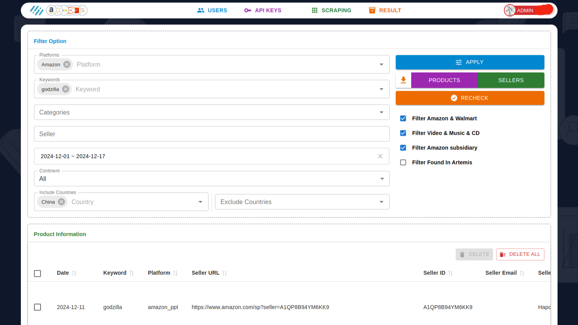Open the Admin account menu

pyautogui.click(x=529, y=10)
